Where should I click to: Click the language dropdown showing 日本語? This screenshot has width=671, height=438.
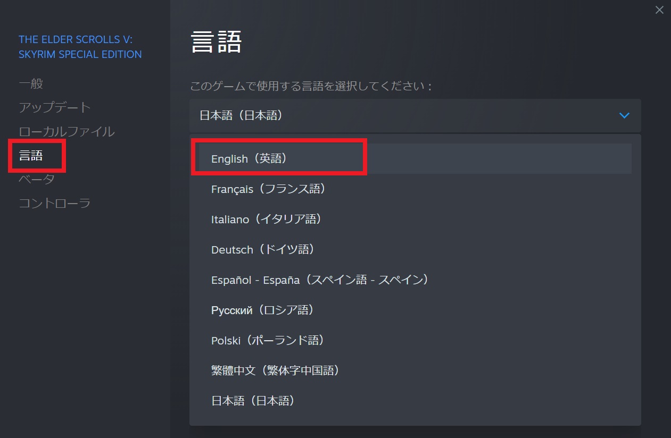(415, 115)
